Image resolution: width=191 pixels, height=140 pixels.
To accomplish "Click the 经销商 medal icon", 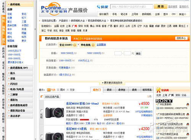I will [158, 90].
